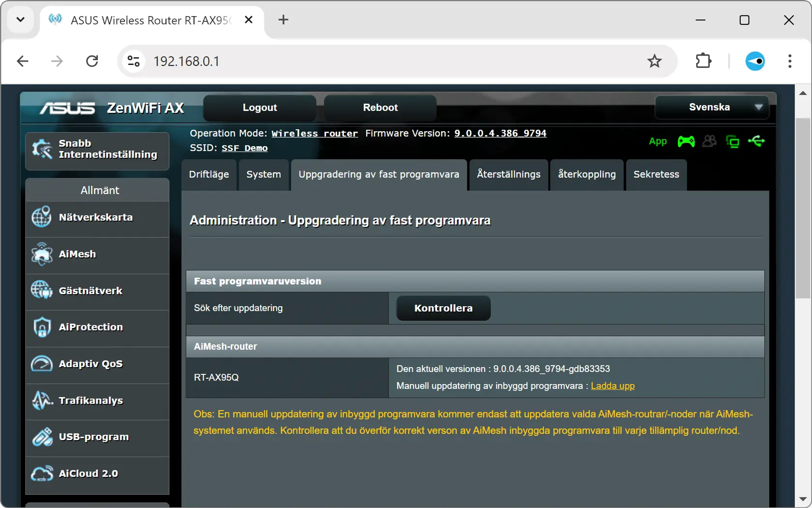Click the green game controller status icon
812x508 pixels.
686,141
